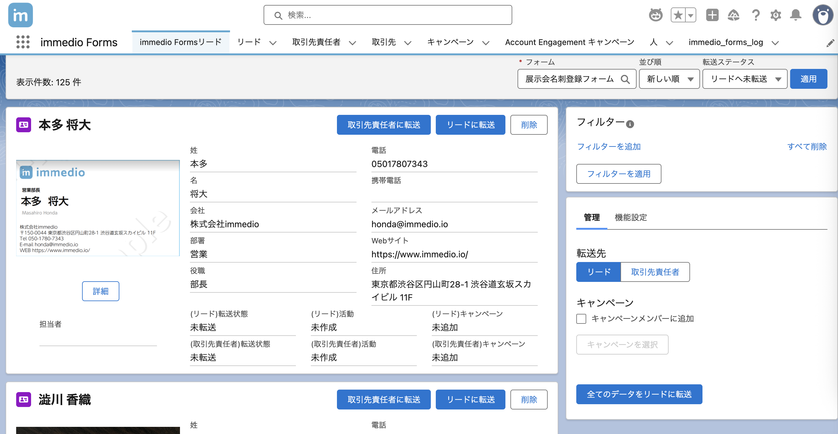This screenshot has height=434, width=838.
Task: Click the favorites star icon
Action: coord(678,15)
